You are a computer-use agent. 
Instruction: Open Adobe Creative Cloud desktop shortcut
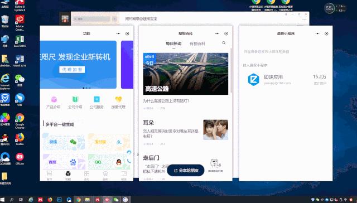[20, 23]
